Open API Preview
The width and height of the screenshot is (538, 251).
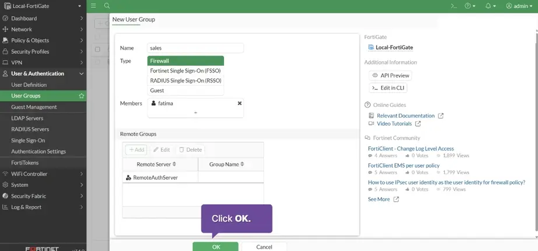pyautogui.click(x=390, y=75)
